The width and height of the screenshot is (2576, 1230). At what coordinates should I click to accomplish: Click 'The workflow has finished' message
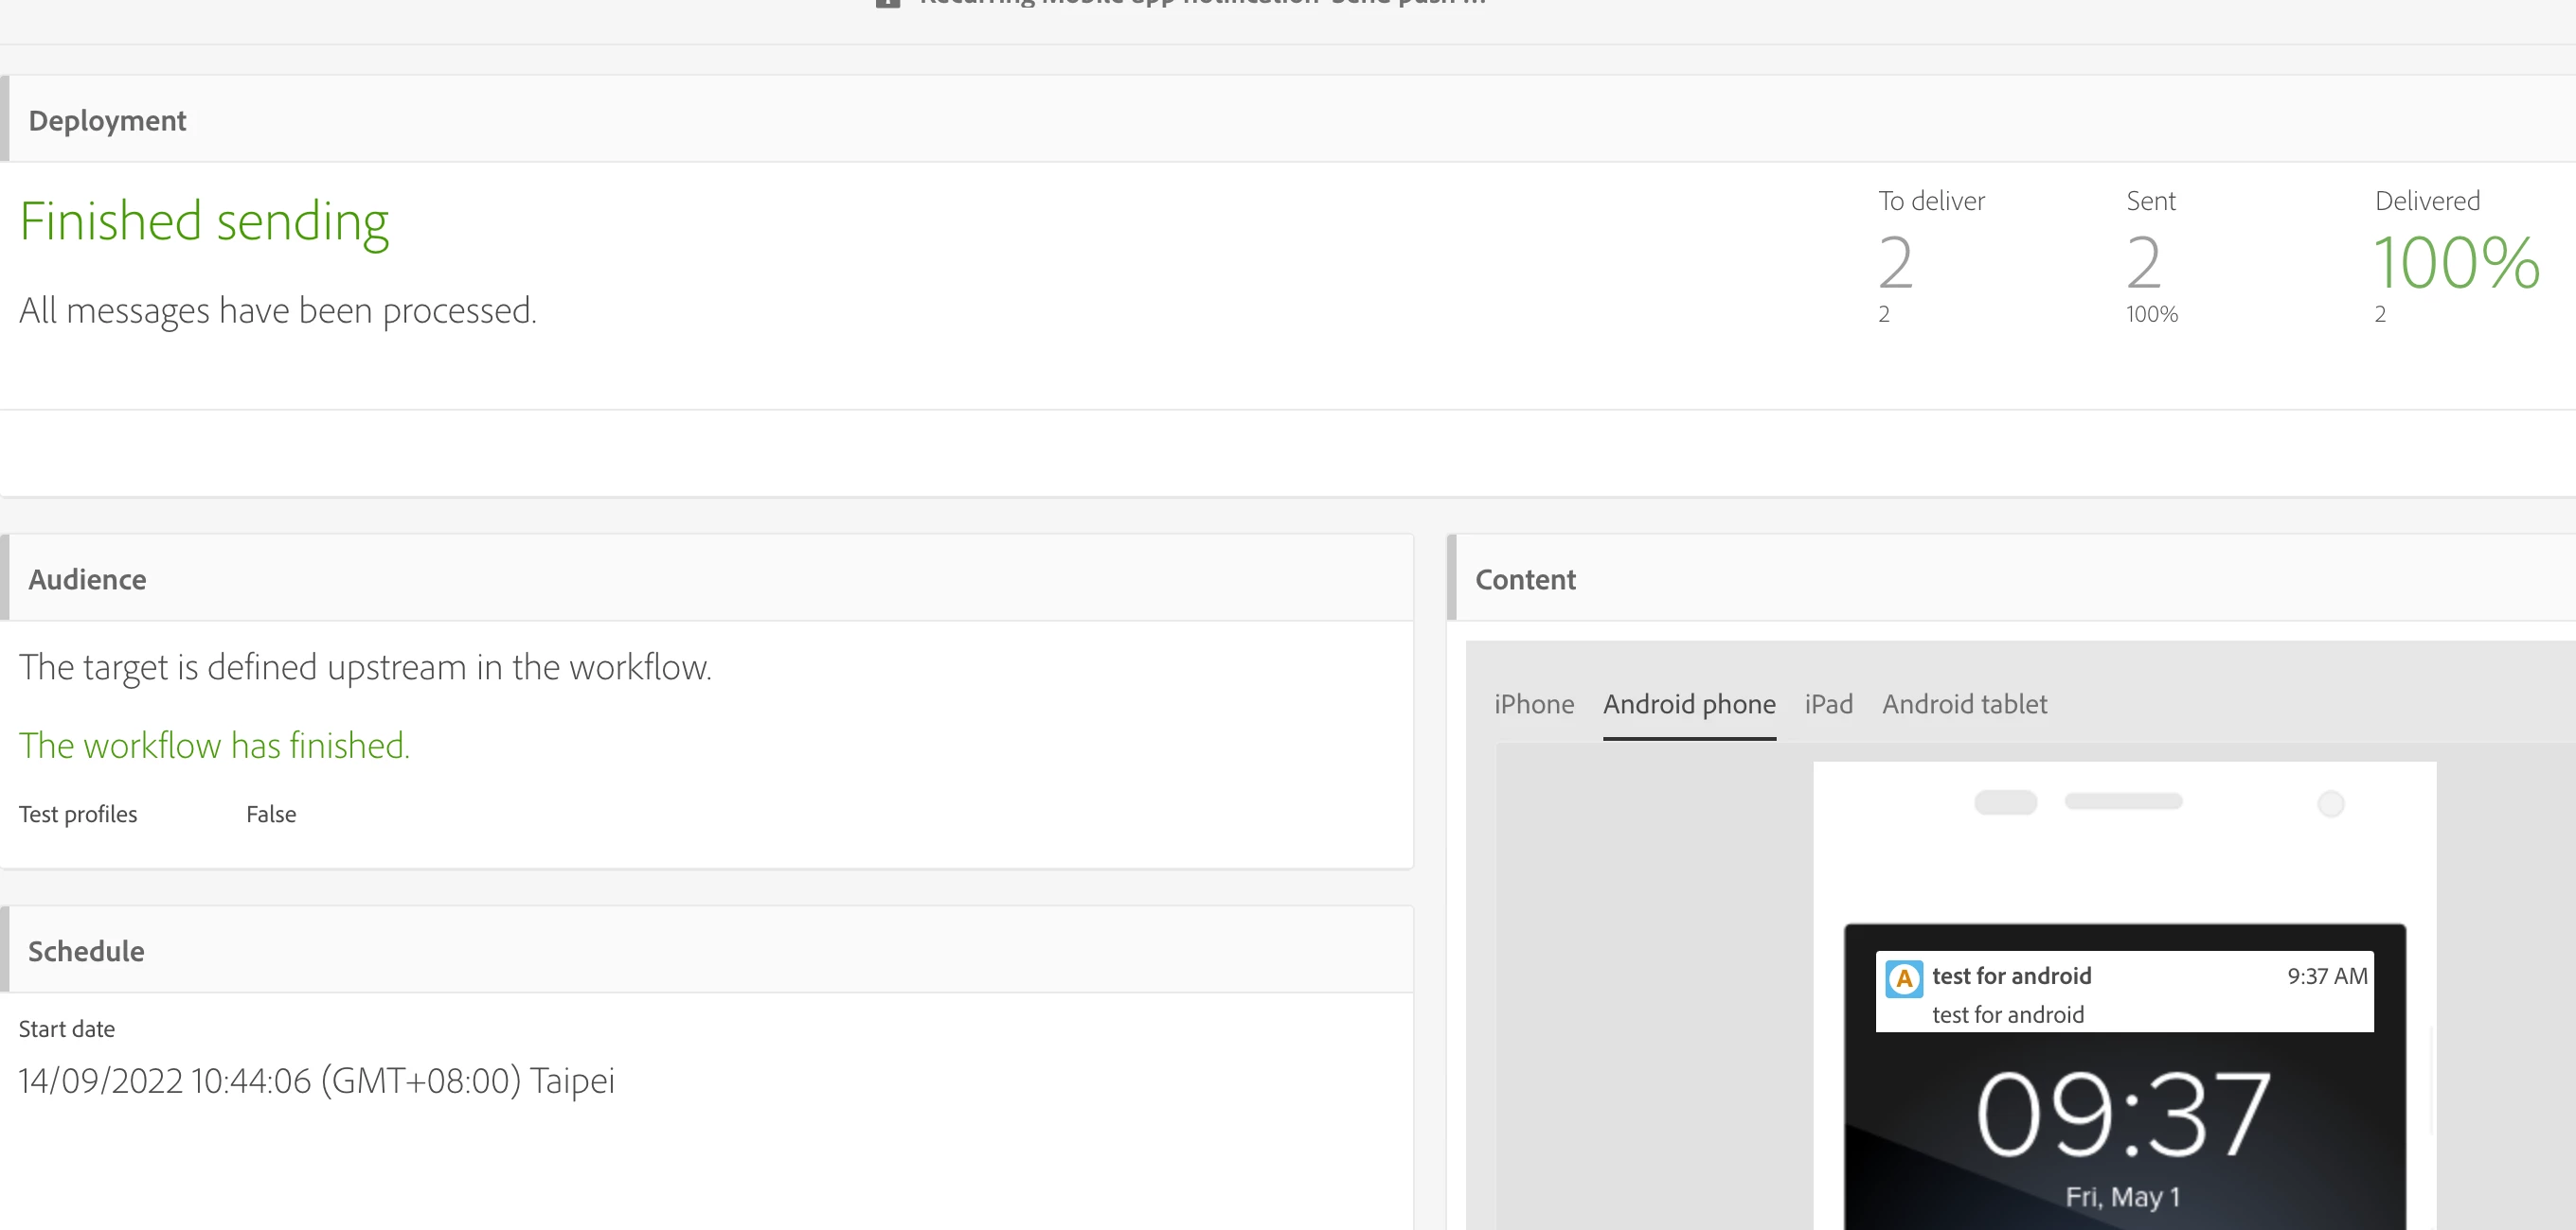click(x=214, y=746)
